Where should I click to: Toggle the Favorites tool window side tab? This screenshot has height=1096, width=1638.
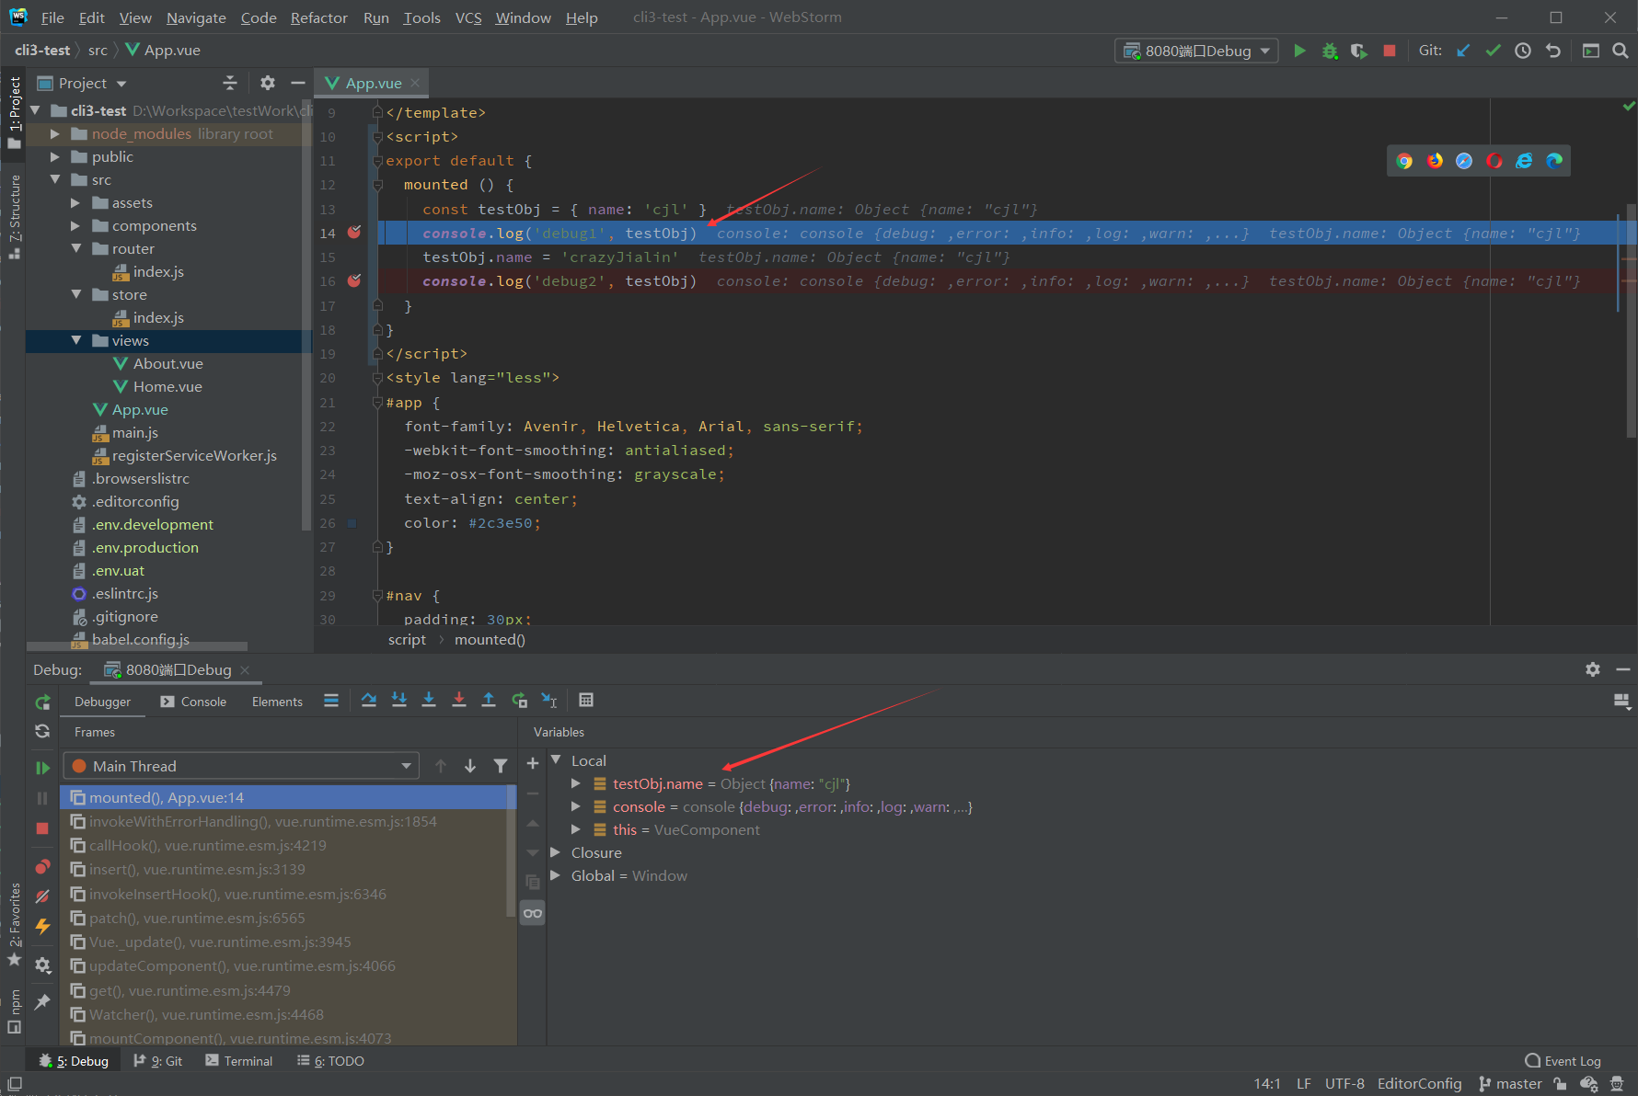click(14, 924)
